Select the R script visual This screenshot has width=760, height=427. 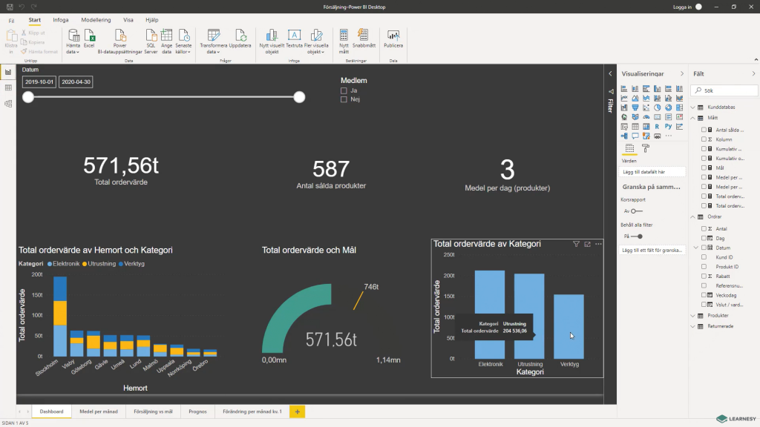[658, 126]
